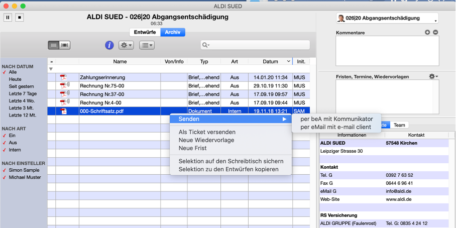
Task: Collapse the list with the grey disclosure triangle
Action: pos(51,69)
